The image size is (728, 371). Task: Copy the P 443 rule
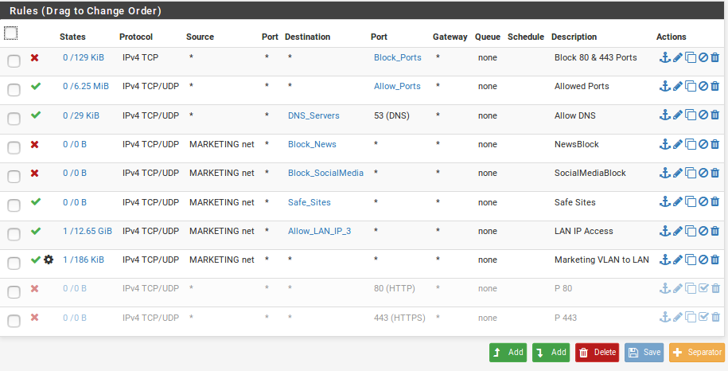691,318
